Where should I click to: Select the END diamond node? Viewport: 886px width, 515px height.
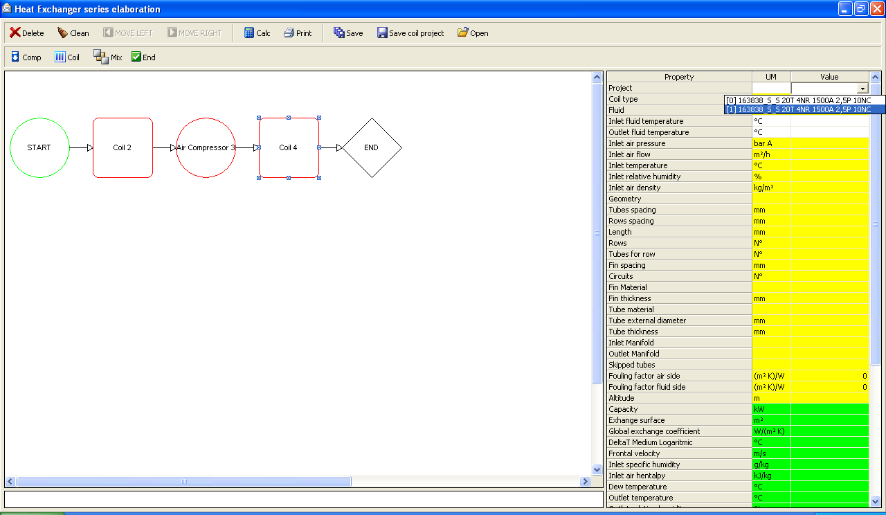coord(372,147)
